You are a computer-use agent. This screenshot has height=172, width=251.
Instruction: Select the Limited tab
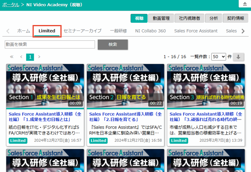pyautogui.click(x=47, y=31)
